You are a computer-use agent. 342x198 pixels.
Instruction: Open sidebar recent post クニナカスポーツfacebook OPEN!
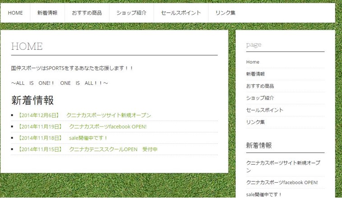point(282,182)
